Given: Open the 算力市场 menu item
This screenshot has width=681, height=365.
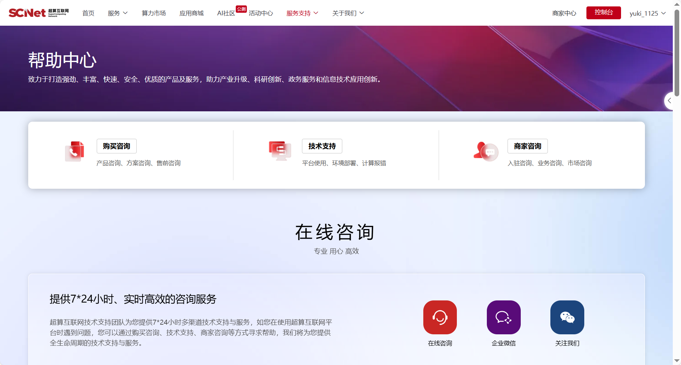Looking at the screenshot, I should (x=153, y=13).
